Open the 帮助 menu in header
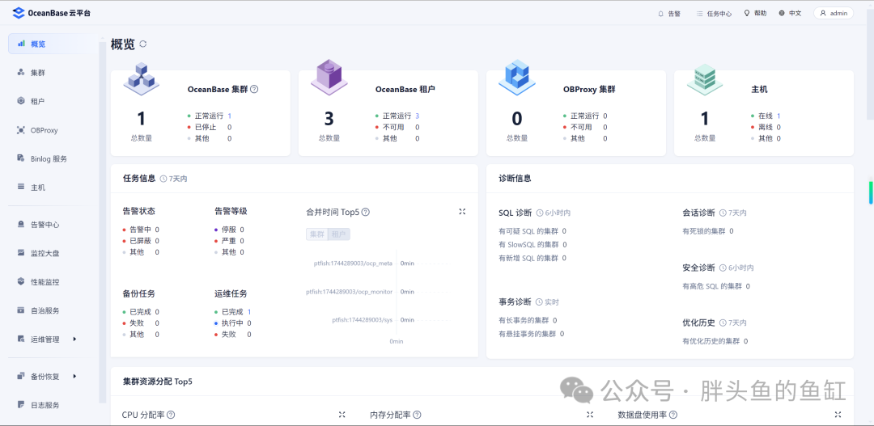874x426 pixels. click(755, 14)
